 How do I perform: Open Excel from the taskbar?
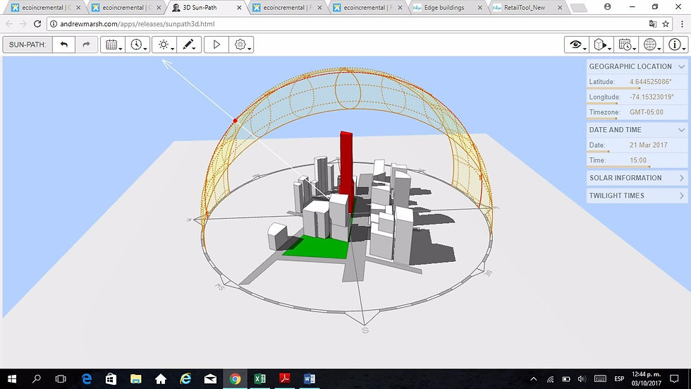pyautogui.click(x=259, y=379)
